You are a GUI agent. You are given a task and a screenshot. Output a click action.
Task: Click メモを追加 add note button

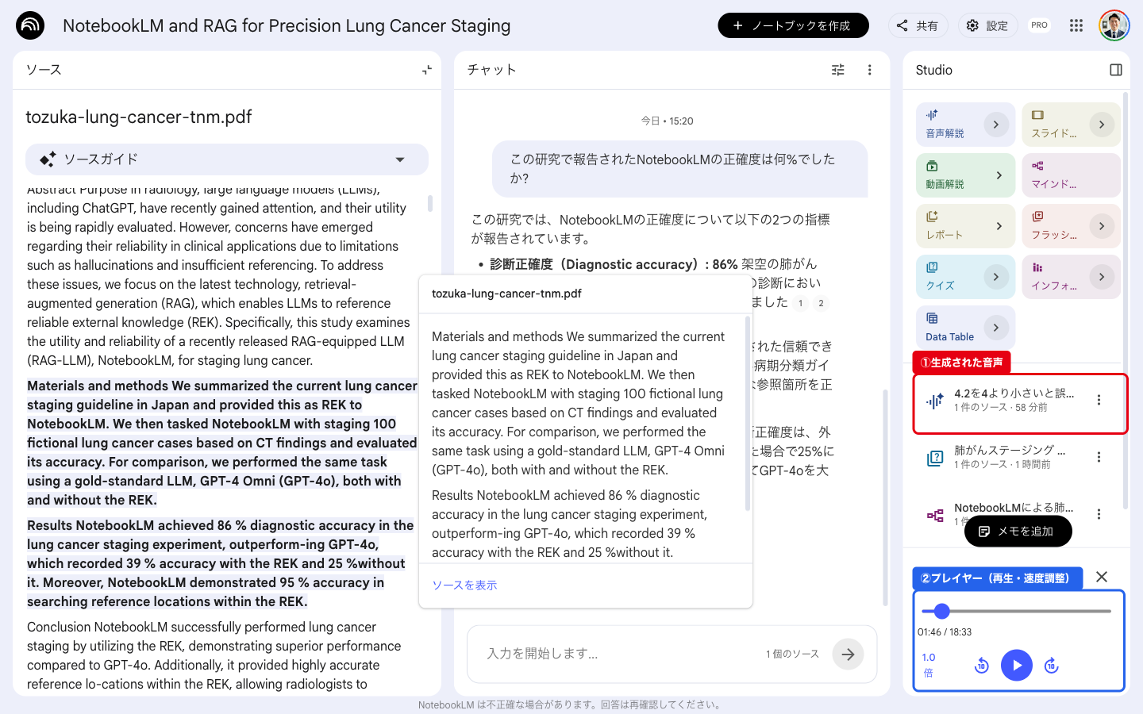[x=1018, y=532]
